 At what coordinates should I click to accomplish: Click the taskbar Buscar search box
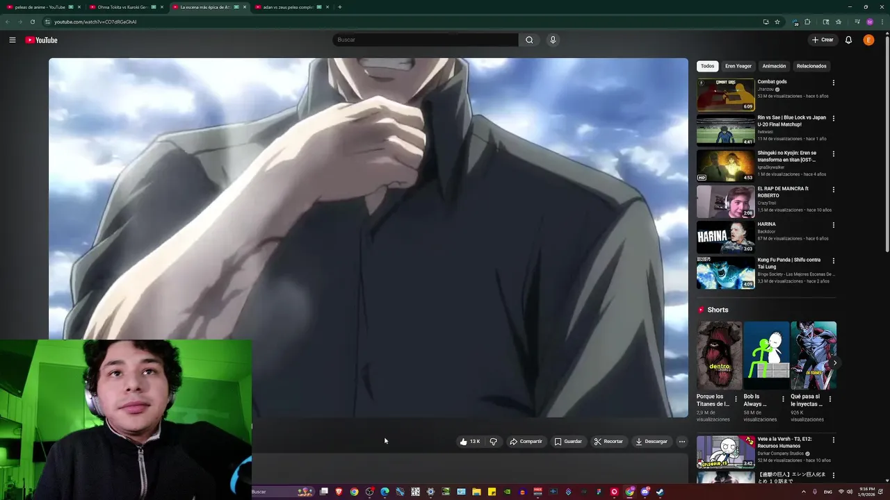pos(282,492)
